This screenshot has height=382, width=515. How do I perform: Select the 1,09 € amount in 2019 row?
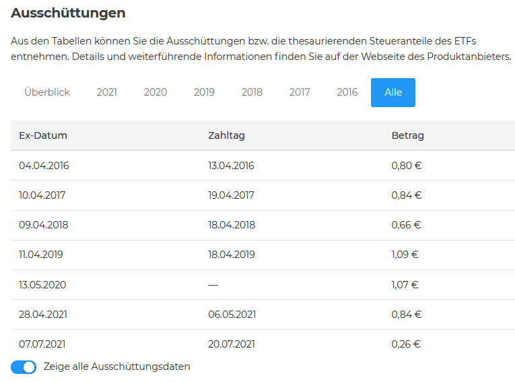(405, 255)
